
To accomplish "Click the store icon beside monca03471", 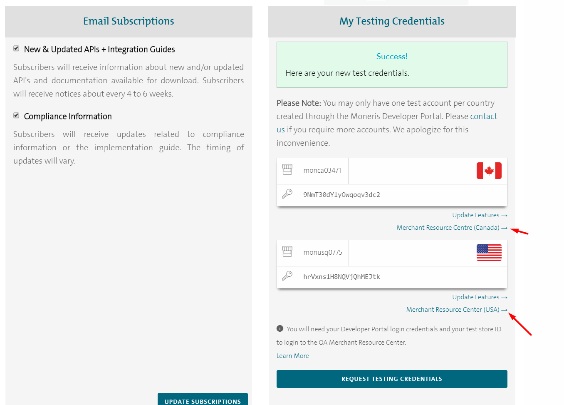I will coord(287,169).
